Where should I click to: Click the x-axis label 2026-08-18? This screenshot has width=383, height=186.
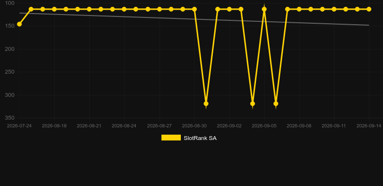point(54,126)
